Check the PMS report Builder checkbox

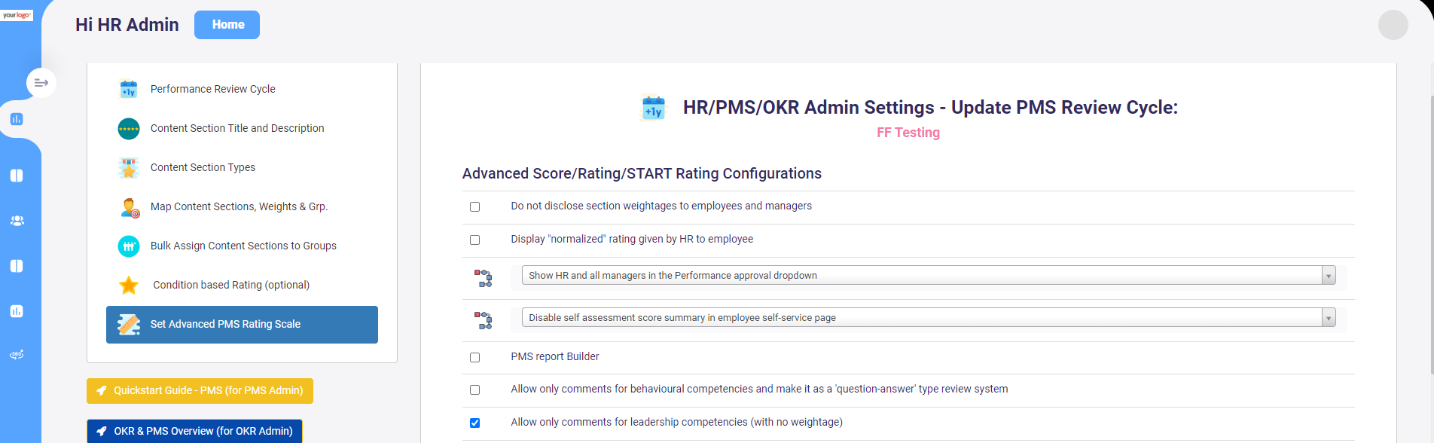474,357
